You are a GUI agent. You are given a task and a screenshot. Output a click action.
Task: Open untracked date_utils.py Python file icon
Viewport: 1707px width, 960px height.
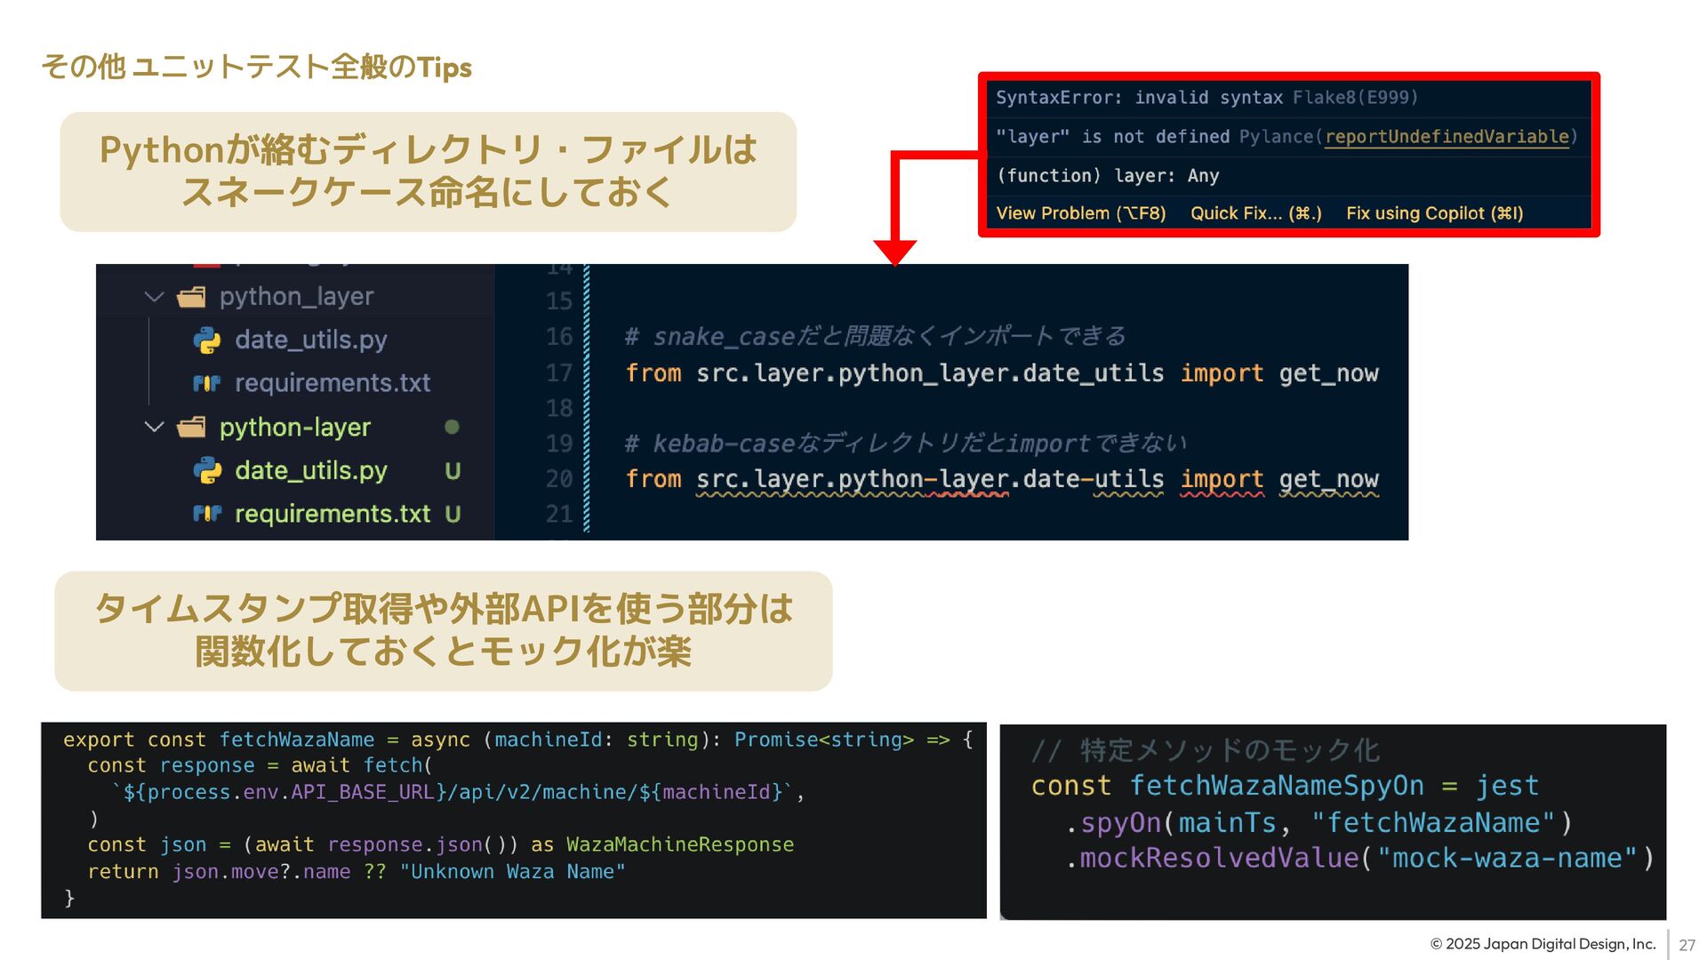pyautogui.click(x=207, y=471)
